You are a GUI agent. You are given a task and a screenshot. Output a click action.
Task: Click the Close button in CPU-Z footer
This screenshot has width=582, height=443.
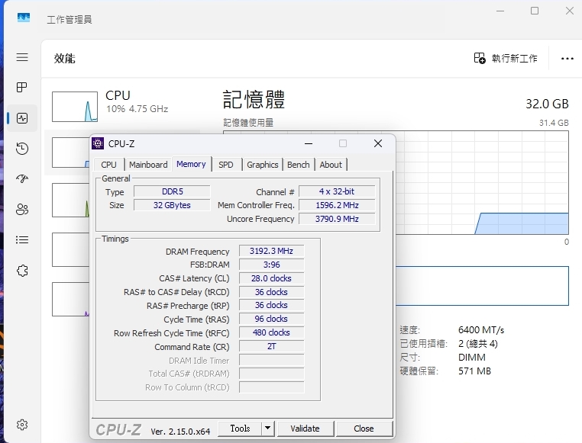coord(364,429)
